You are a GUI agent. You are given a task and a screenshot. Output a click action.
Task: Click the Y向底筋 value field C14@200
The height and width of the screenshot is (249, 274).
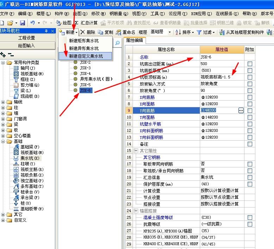[219, 110]
